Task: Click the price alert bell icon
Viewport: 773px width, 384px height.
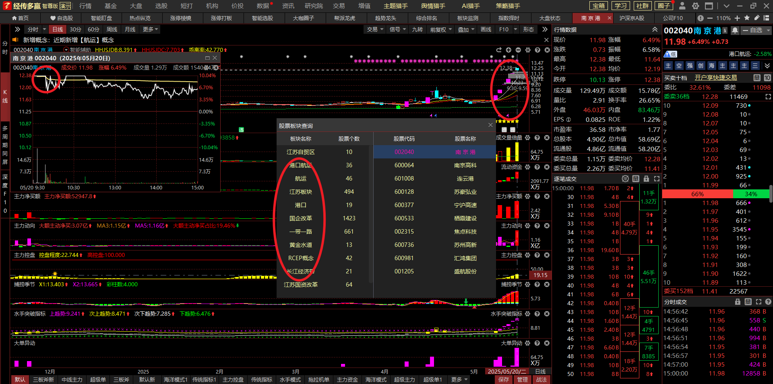Action: (735, 31)
